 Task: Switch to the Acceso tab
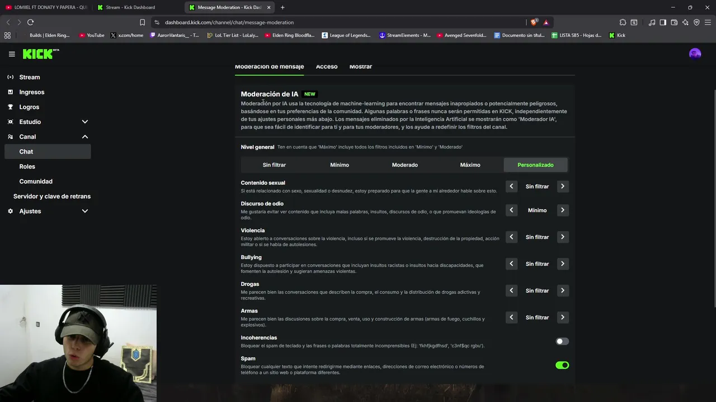pyautogui.click(x=327, y=66)
